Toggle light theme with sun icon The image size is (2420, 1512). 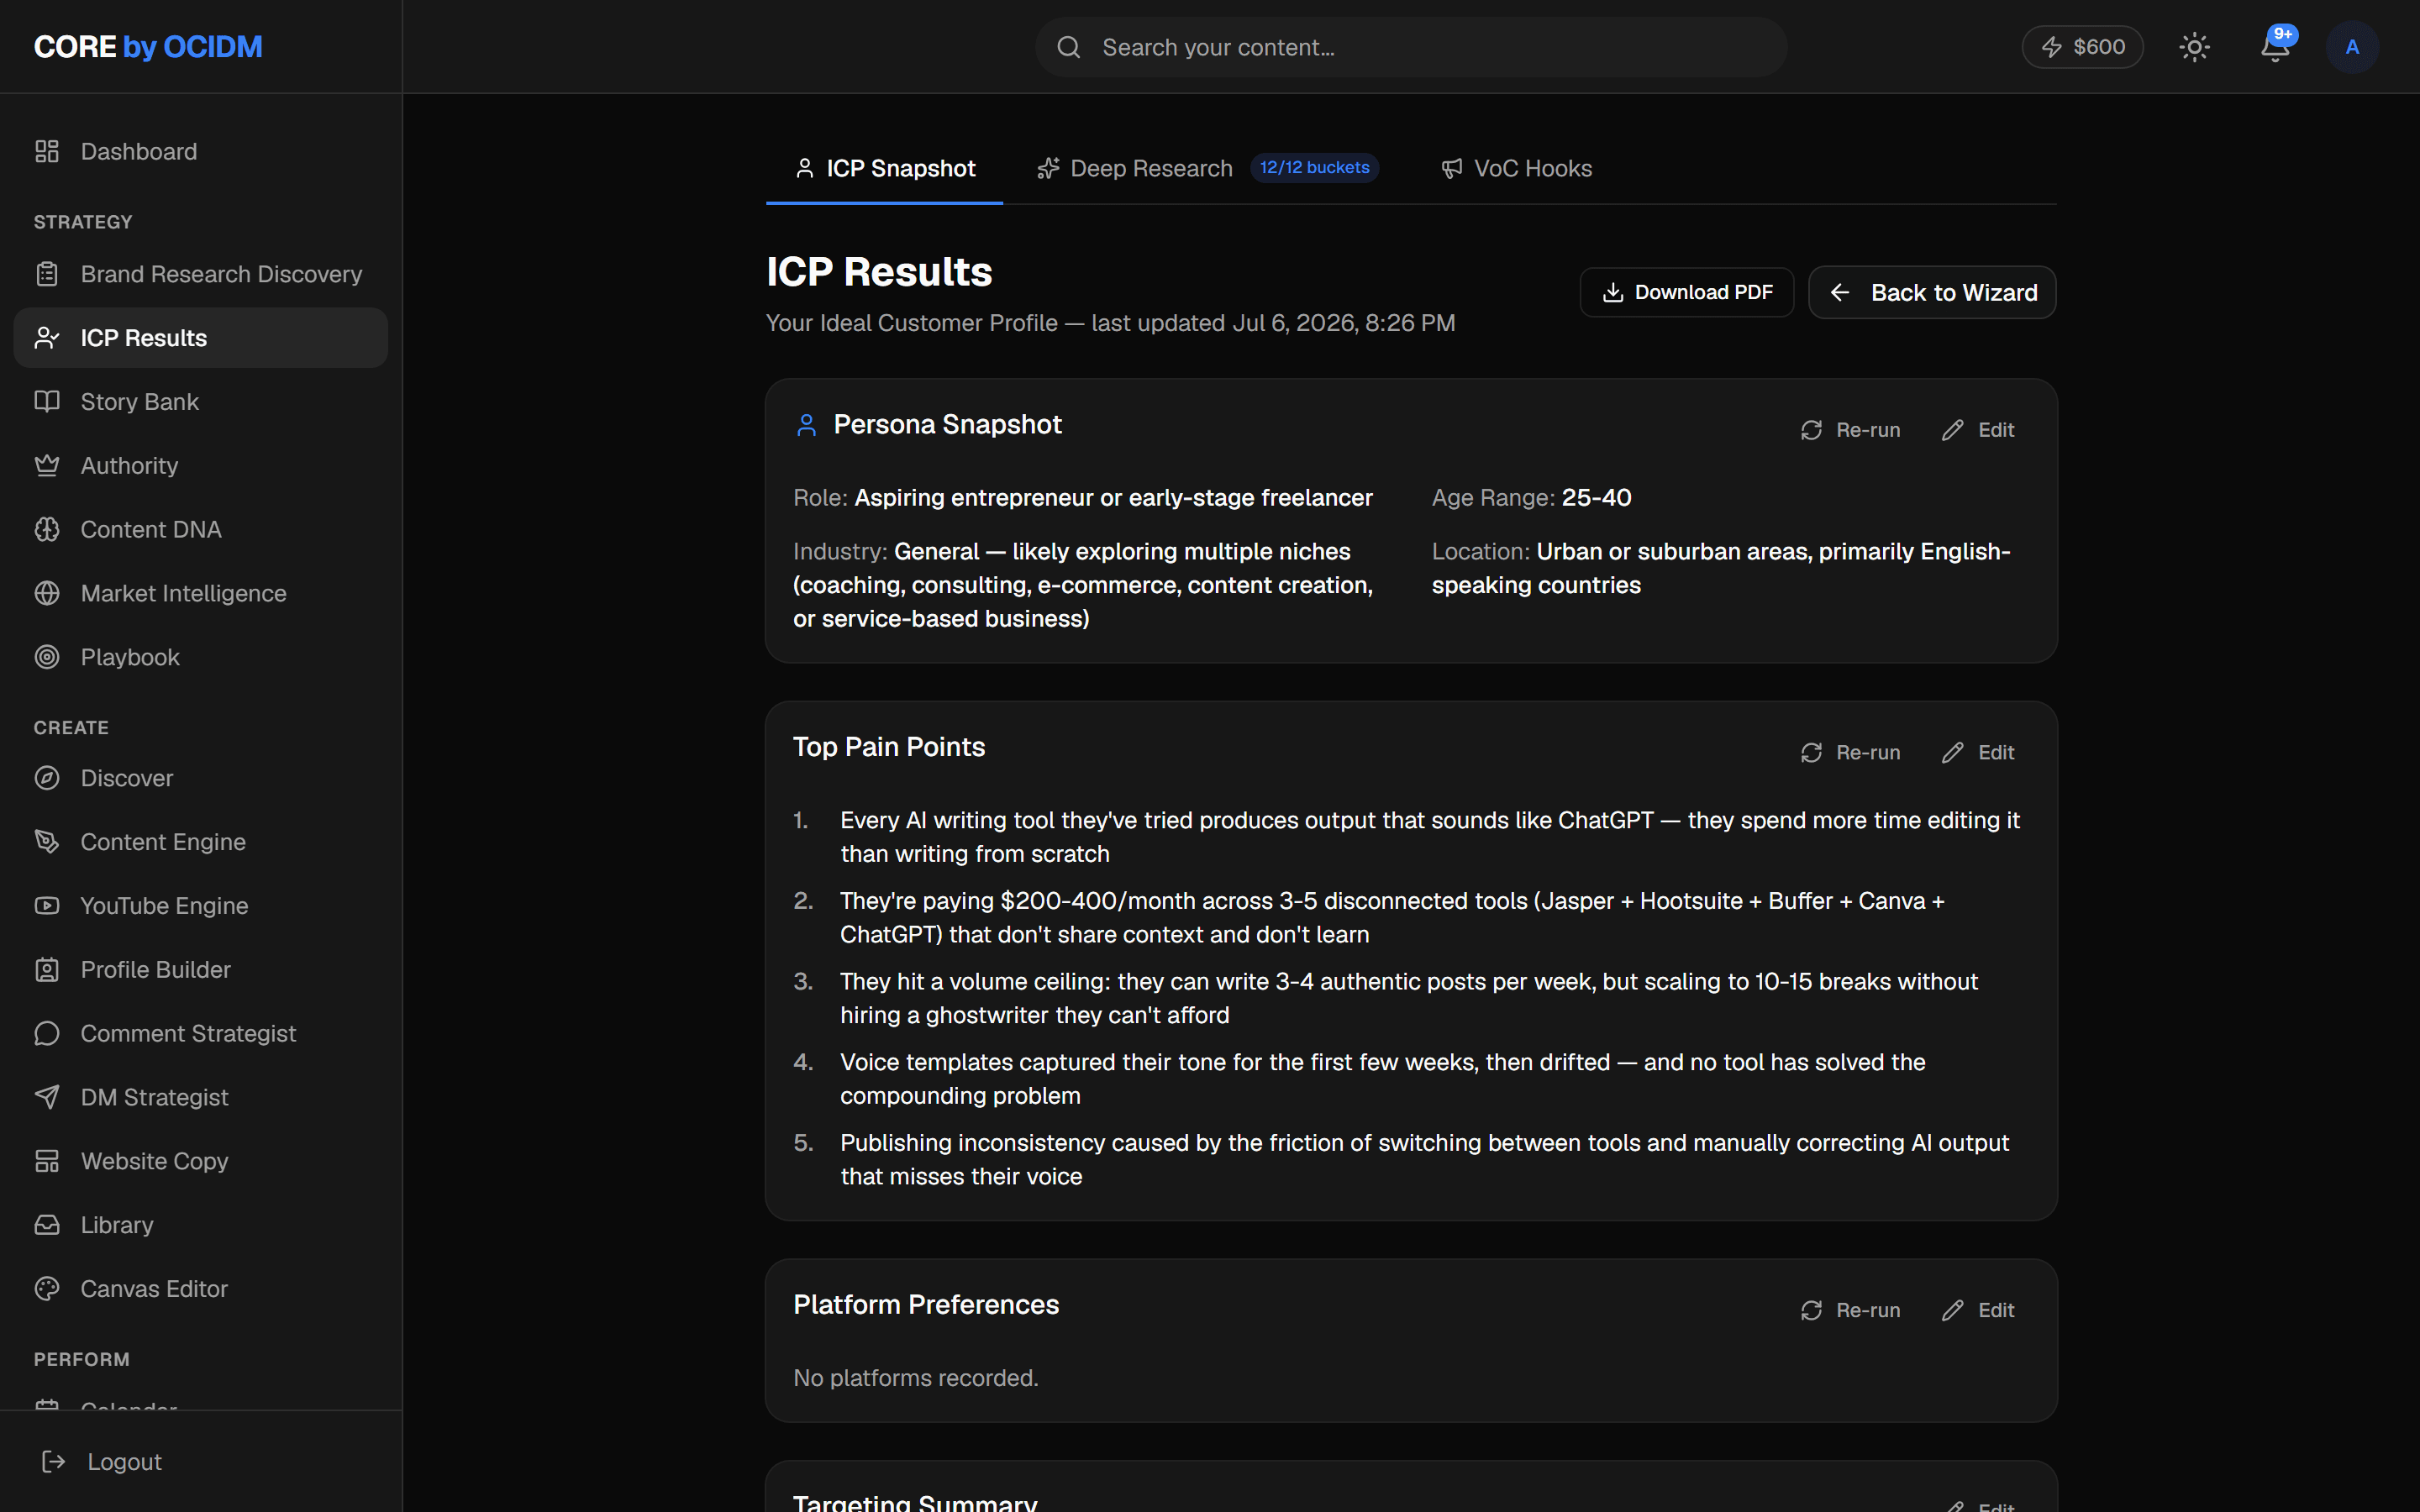tap(2195, 47)
